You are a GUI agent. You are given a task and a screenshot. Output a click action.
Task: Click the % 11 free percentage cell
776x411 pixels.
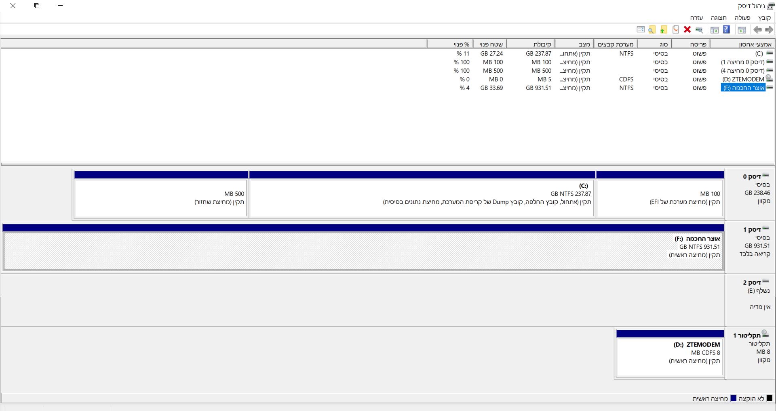[x=463, y=54]
